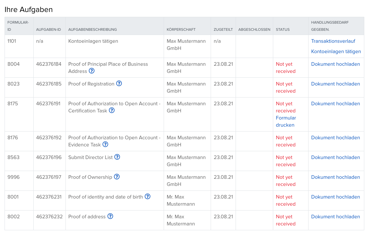Open help icon beside Proof of address

point(110,216)
